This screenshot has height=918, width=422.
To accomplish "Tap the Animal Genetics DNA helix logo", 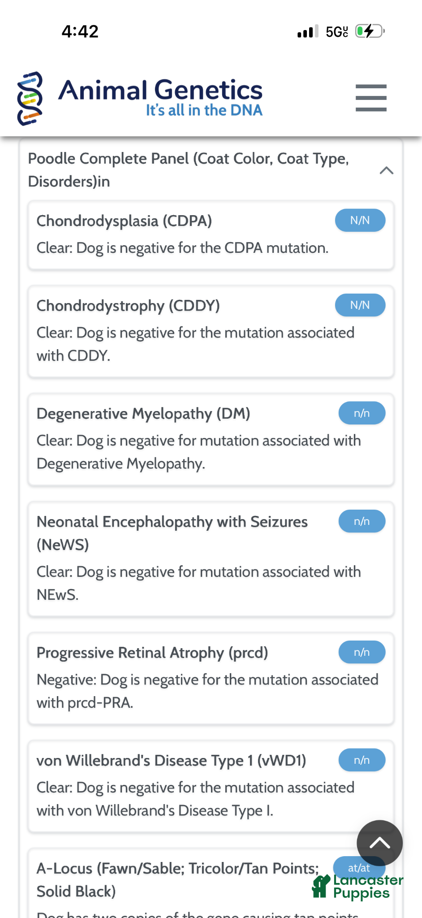I will (30, 98).
